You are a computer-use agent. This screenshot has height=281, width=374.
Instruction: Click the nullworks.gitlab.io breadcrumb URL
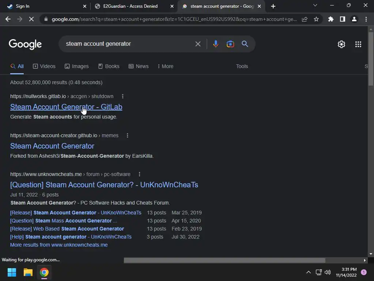click(62, 96)
